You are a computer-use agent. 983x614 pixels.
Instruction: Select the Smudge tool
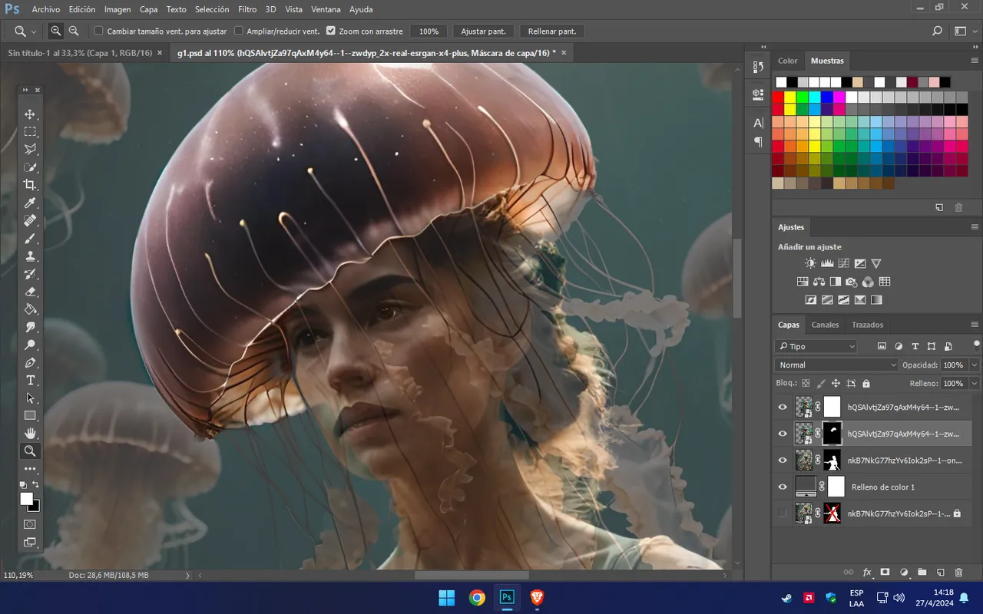(x=30, y=327)
